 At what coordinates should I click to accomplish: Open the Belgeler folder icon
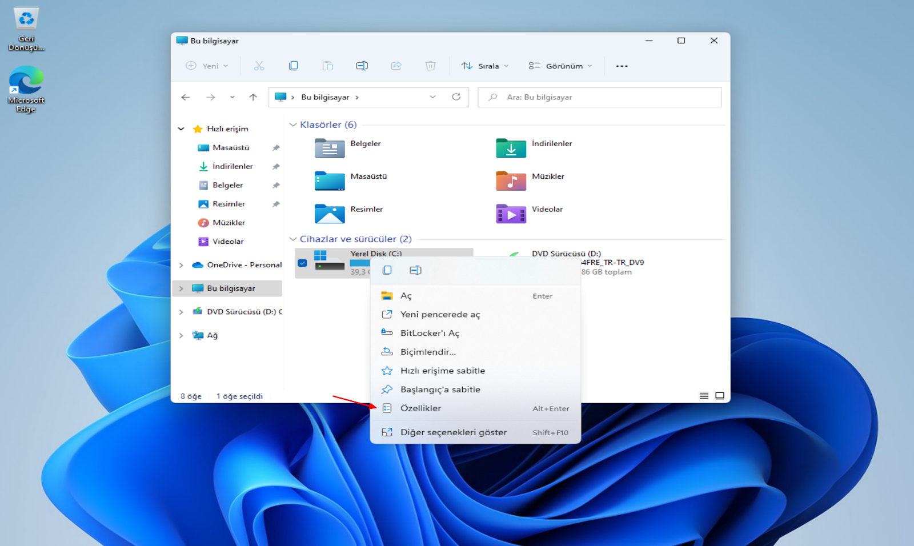pyautogui.click(x=330, y=148)
